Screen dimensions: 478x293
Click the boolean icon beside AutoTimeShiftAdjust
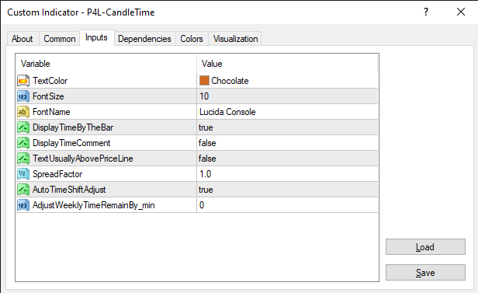(x=23, y=190)
